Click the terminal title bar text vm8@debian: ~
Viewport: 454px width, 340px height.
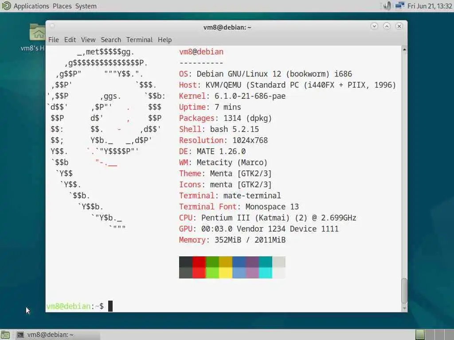pos(227,27)
